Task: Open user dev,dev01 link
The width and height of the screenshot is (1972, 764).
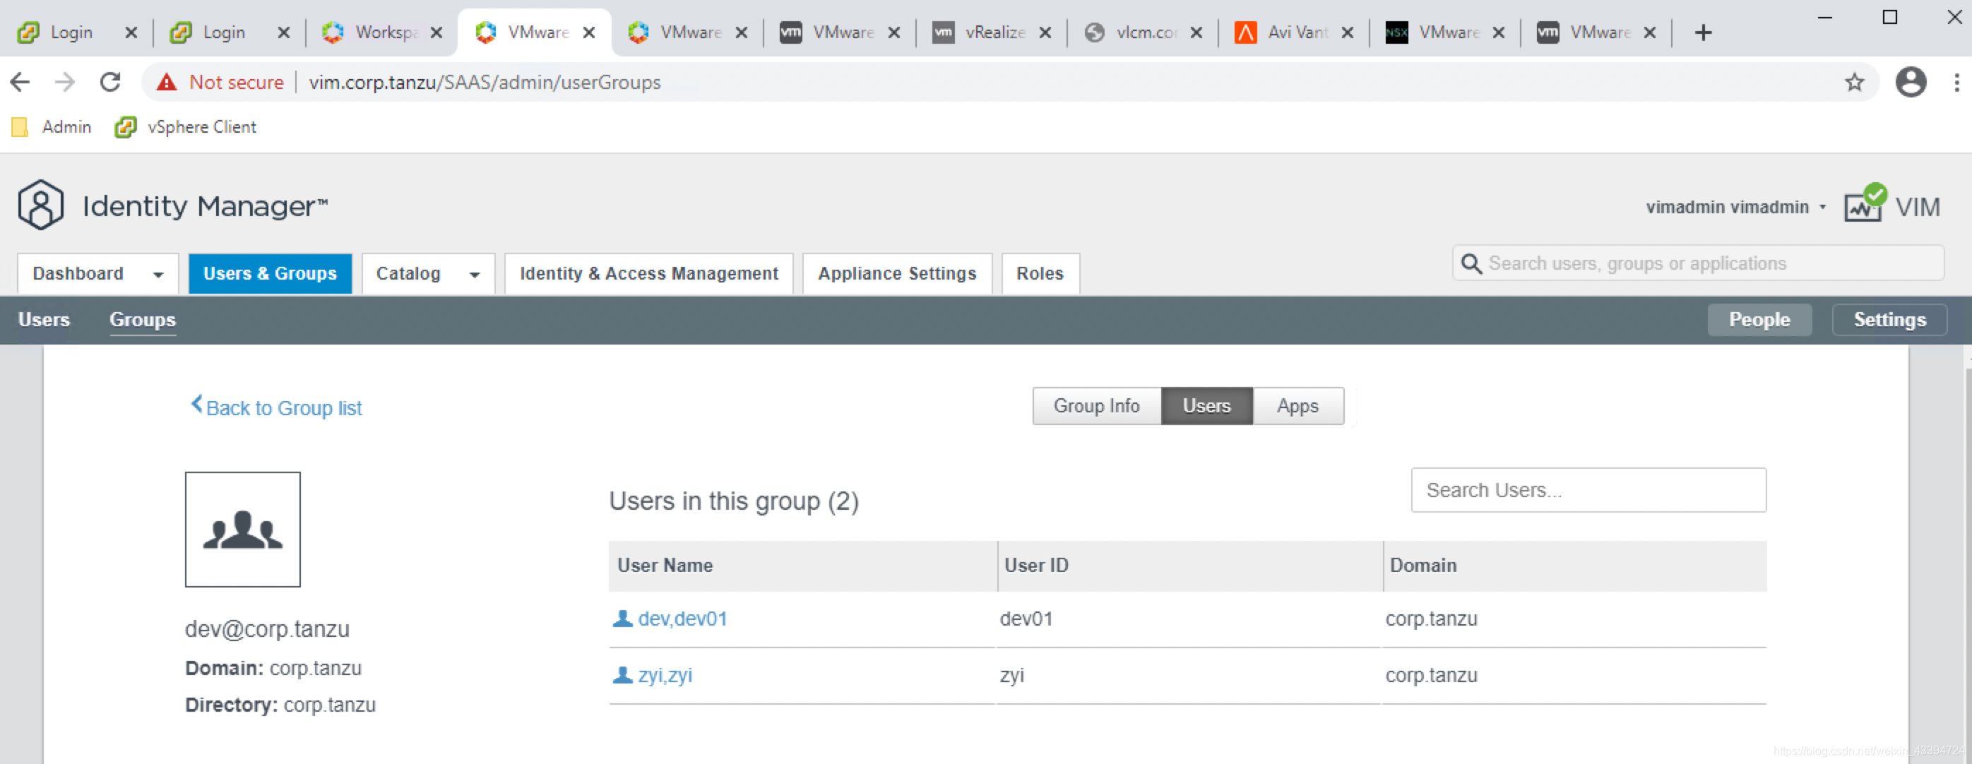Action: [x=682, y=619]
